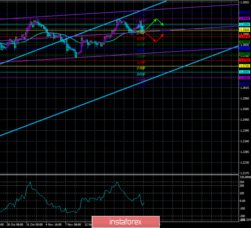Click the 1.2340 price scale value
251x228 pixels.
(x=244, y=141)
